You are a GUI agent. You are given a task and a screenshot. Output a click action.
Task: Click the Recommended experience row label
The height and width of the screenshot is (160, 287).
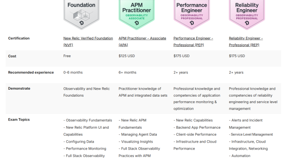[x=31, y=72]
